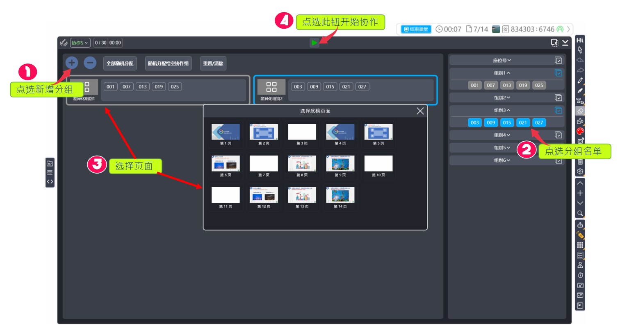Toggle select-all checkbox for 组别2
This screenshot has width=636, height=328.
click(x=558, y=97)
